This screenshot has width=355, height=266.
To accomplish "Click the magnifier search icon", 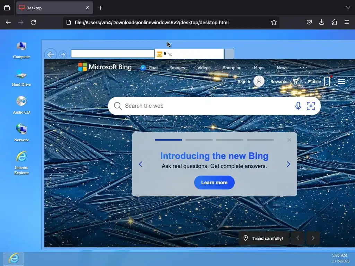I will point(118,106).
